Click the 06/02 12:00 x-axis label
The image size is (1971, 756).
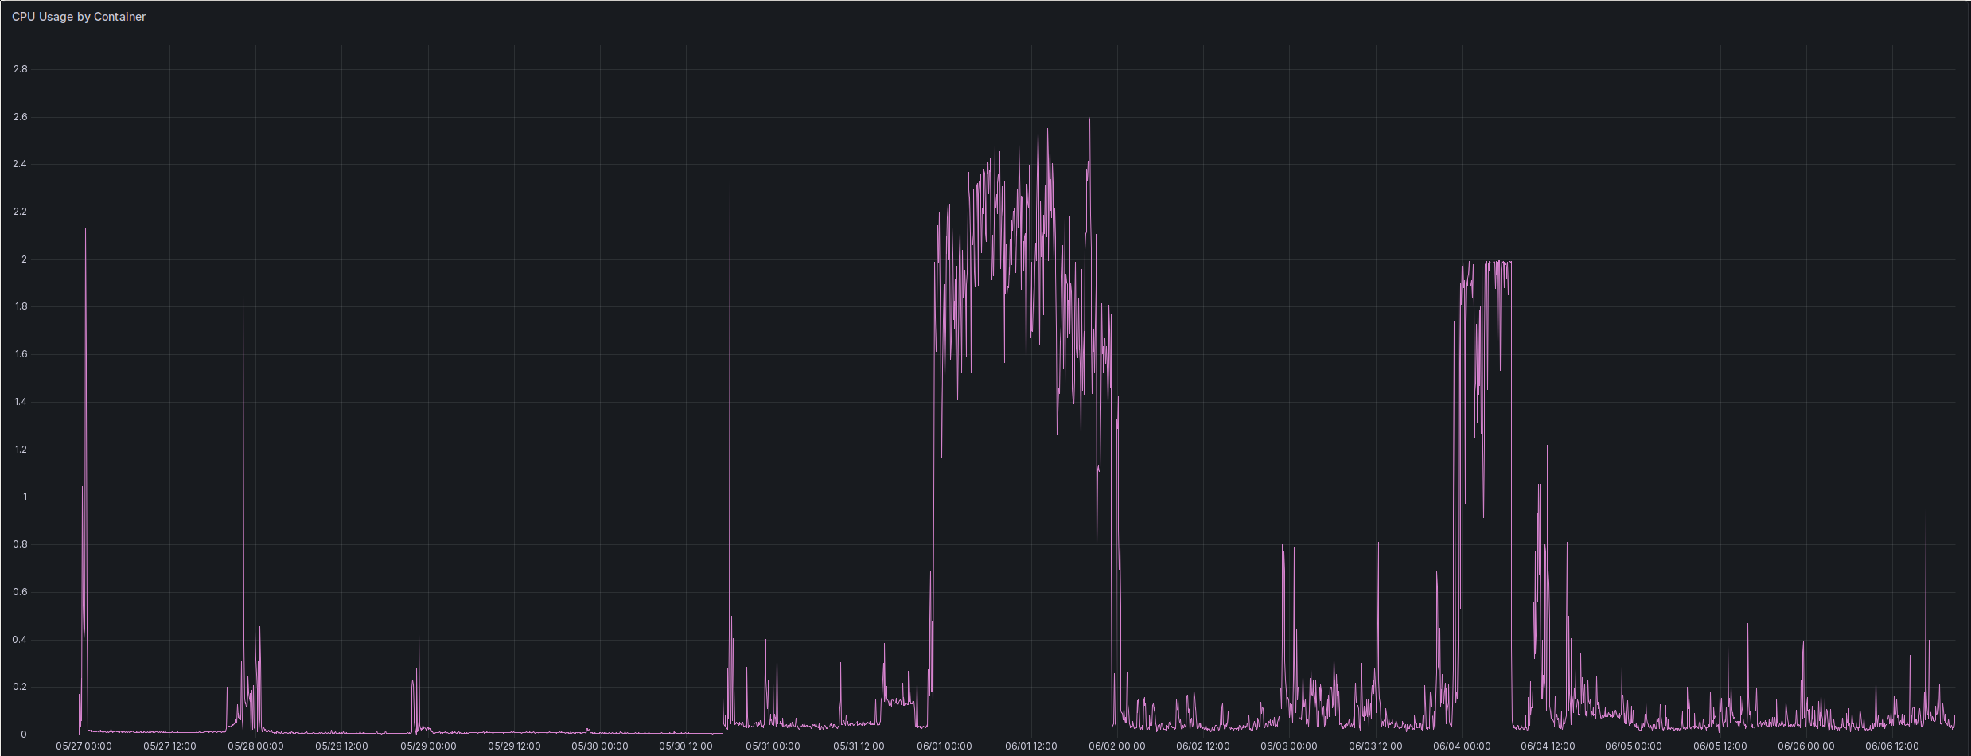(1203, 746)
